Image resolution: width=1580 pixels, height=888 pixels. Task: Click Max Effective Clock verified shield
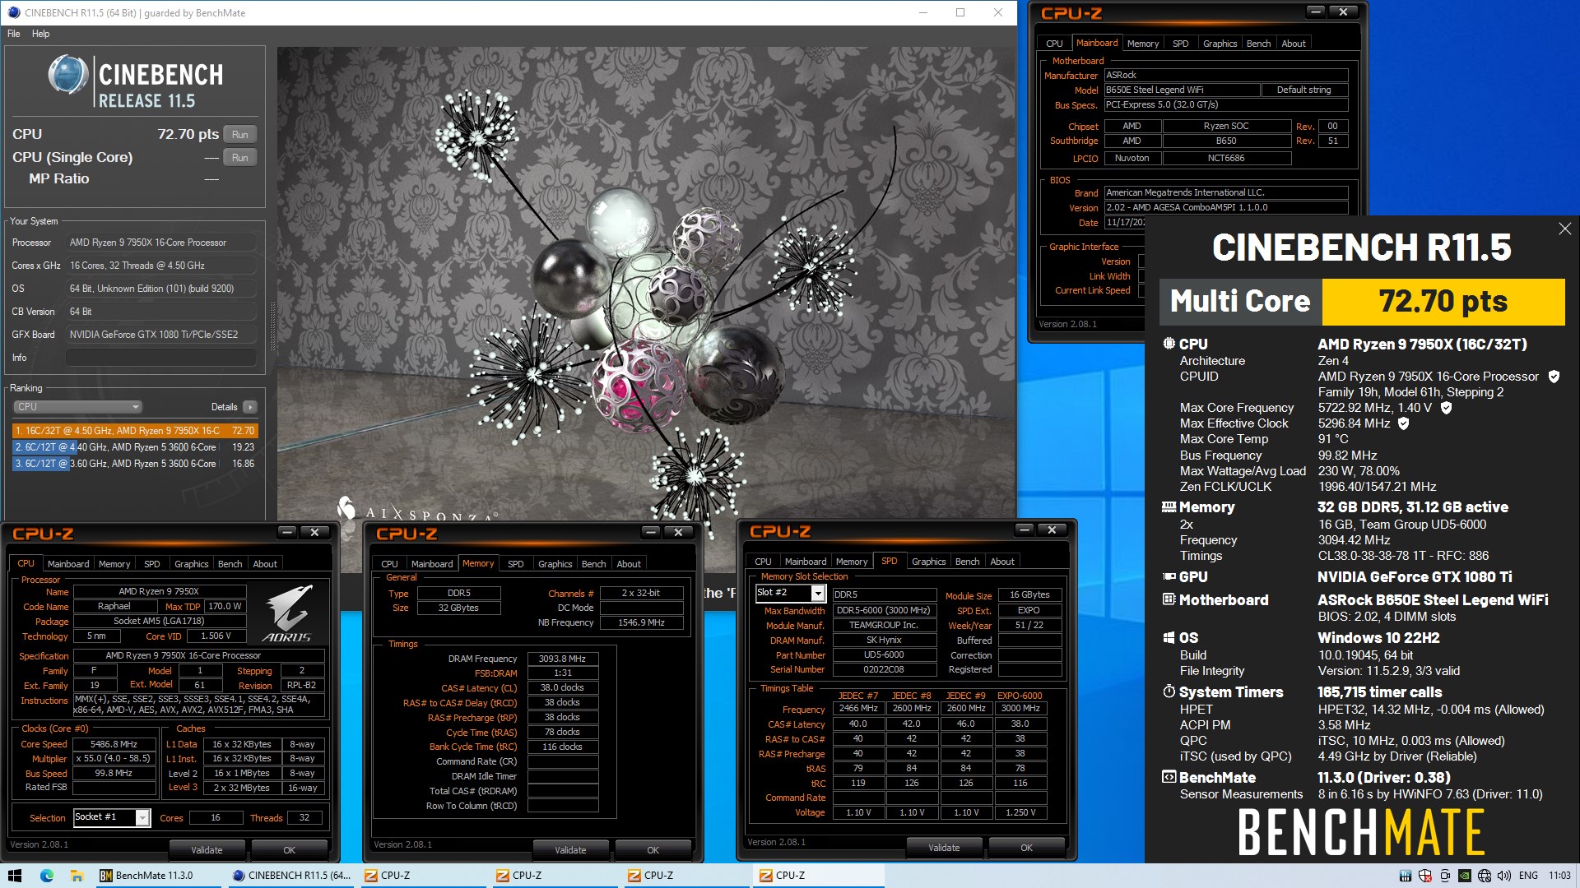pos(1403,423)
